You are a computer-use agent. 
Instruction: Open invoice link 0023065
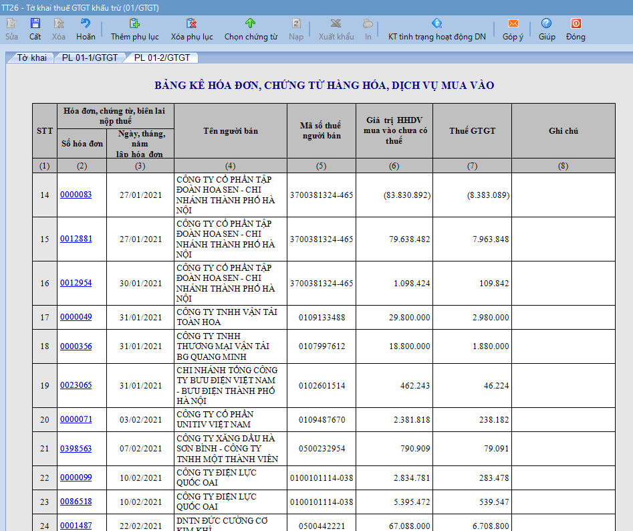point(76,385)
